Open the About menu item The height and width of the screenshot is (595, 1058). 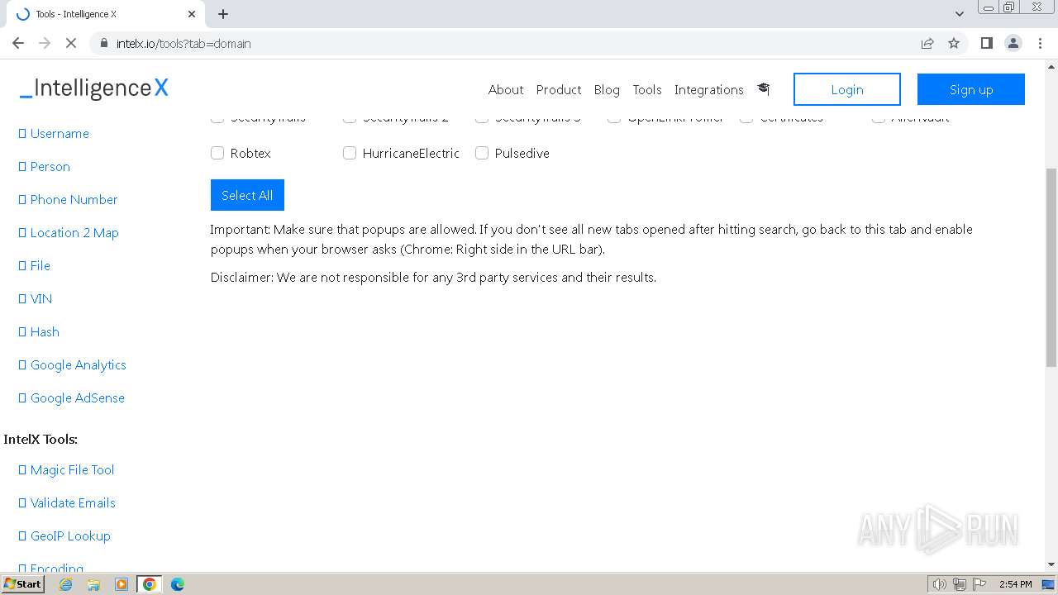point(506,89)
